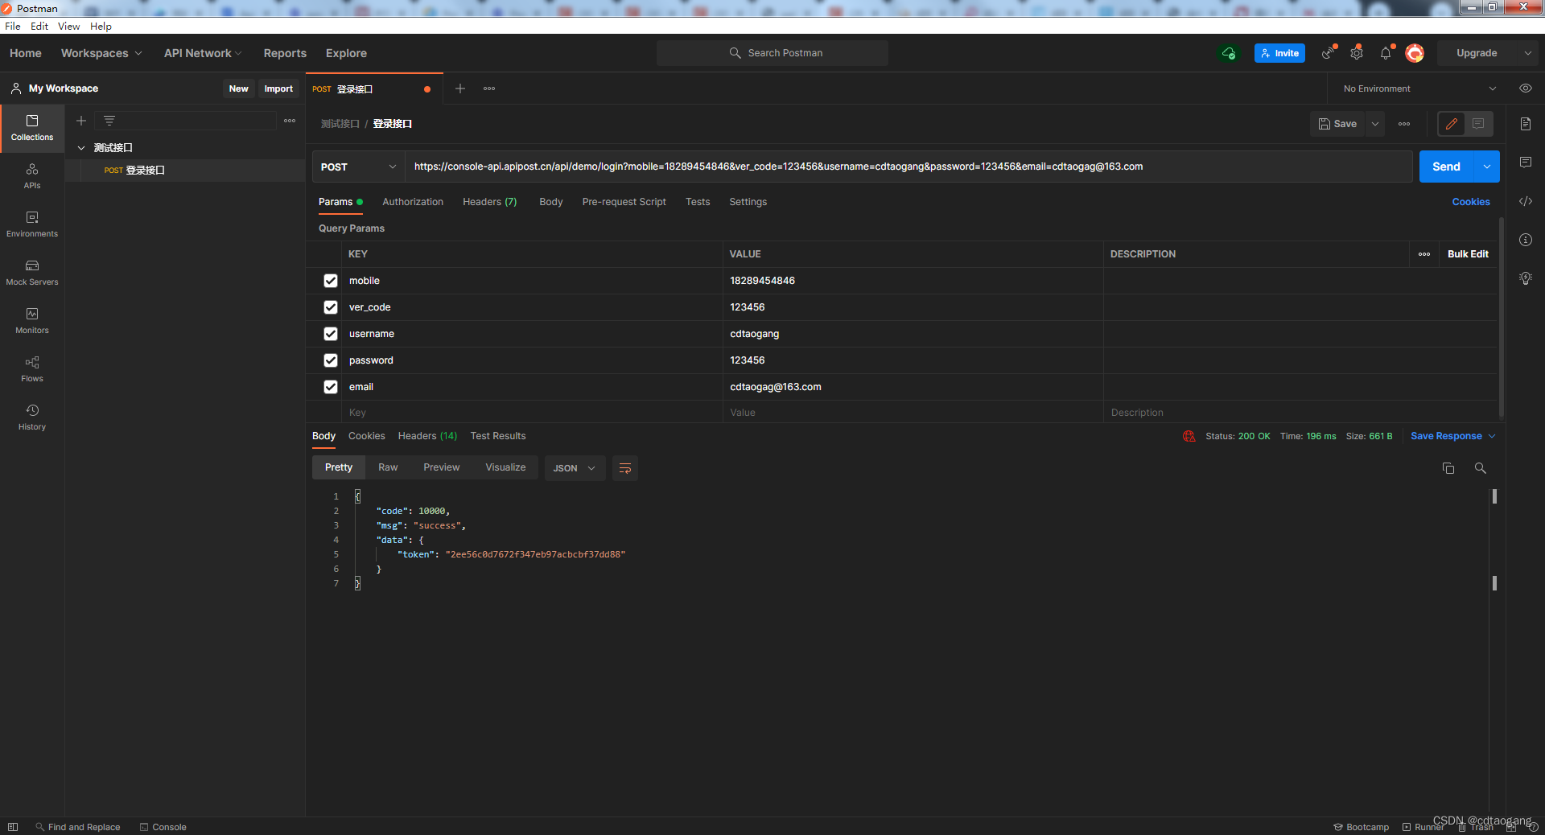This screenshot has width=1545, height=835.
Task: Open the Pre-request Script tab
Action: tap(624, 202)
